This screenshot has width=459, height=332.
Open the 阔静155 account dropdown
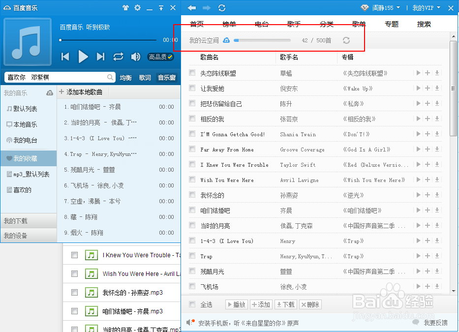(x=386, y=8)
